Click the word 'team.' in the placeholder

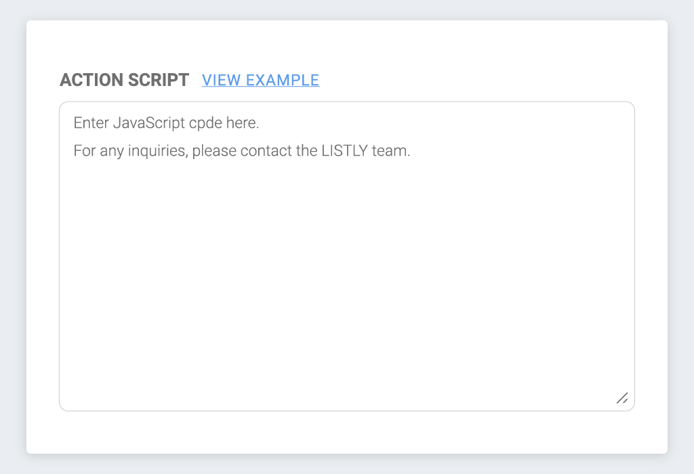(391, 151)
